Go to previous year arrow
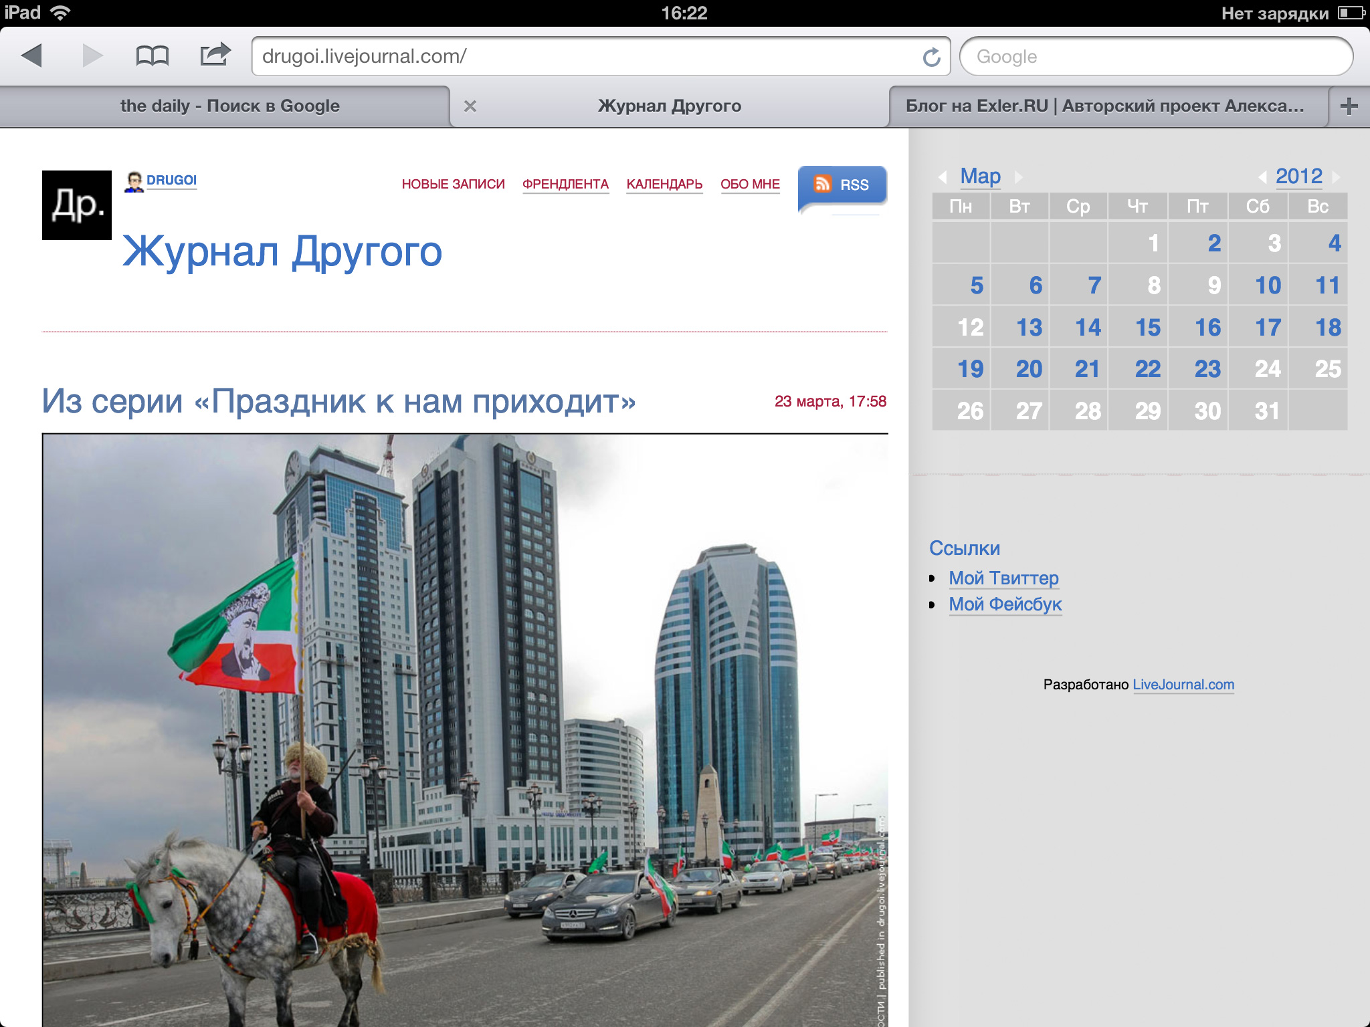 pyautogui.click(x=1262, y=177)
